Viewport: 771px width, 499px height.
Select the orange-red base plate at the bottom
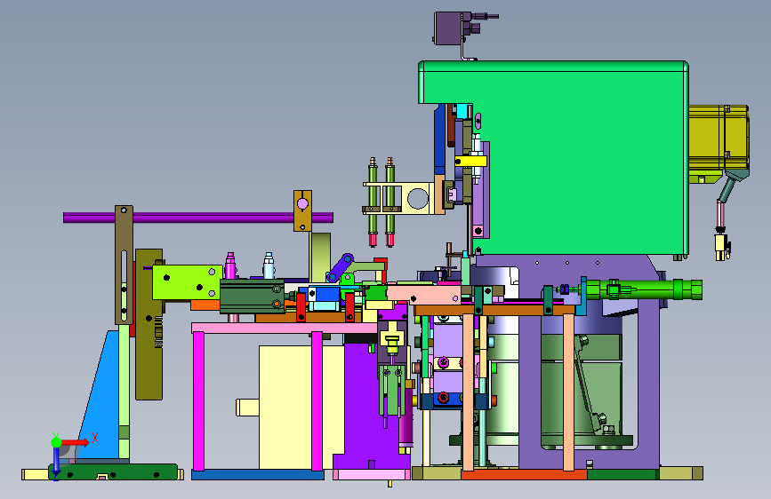pos(524,474)
